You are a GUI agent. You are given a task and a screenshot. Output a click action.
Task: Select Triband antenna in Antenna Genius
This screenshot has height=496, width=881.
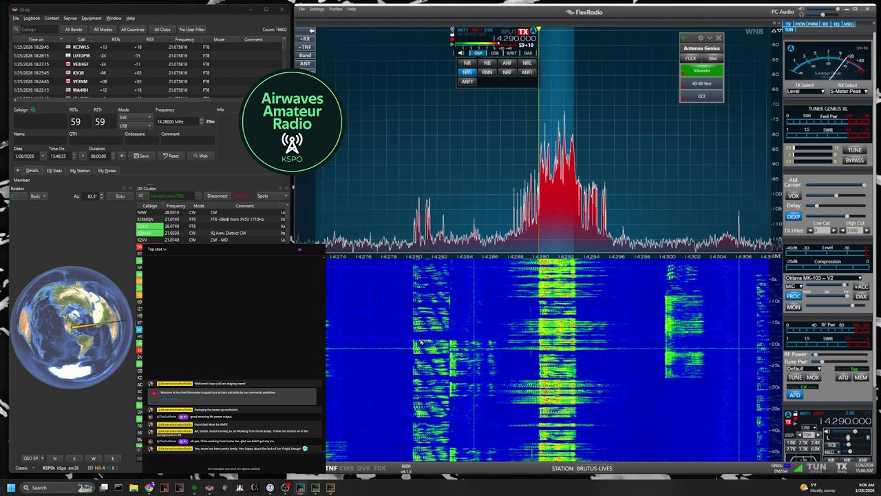[701, 70]
